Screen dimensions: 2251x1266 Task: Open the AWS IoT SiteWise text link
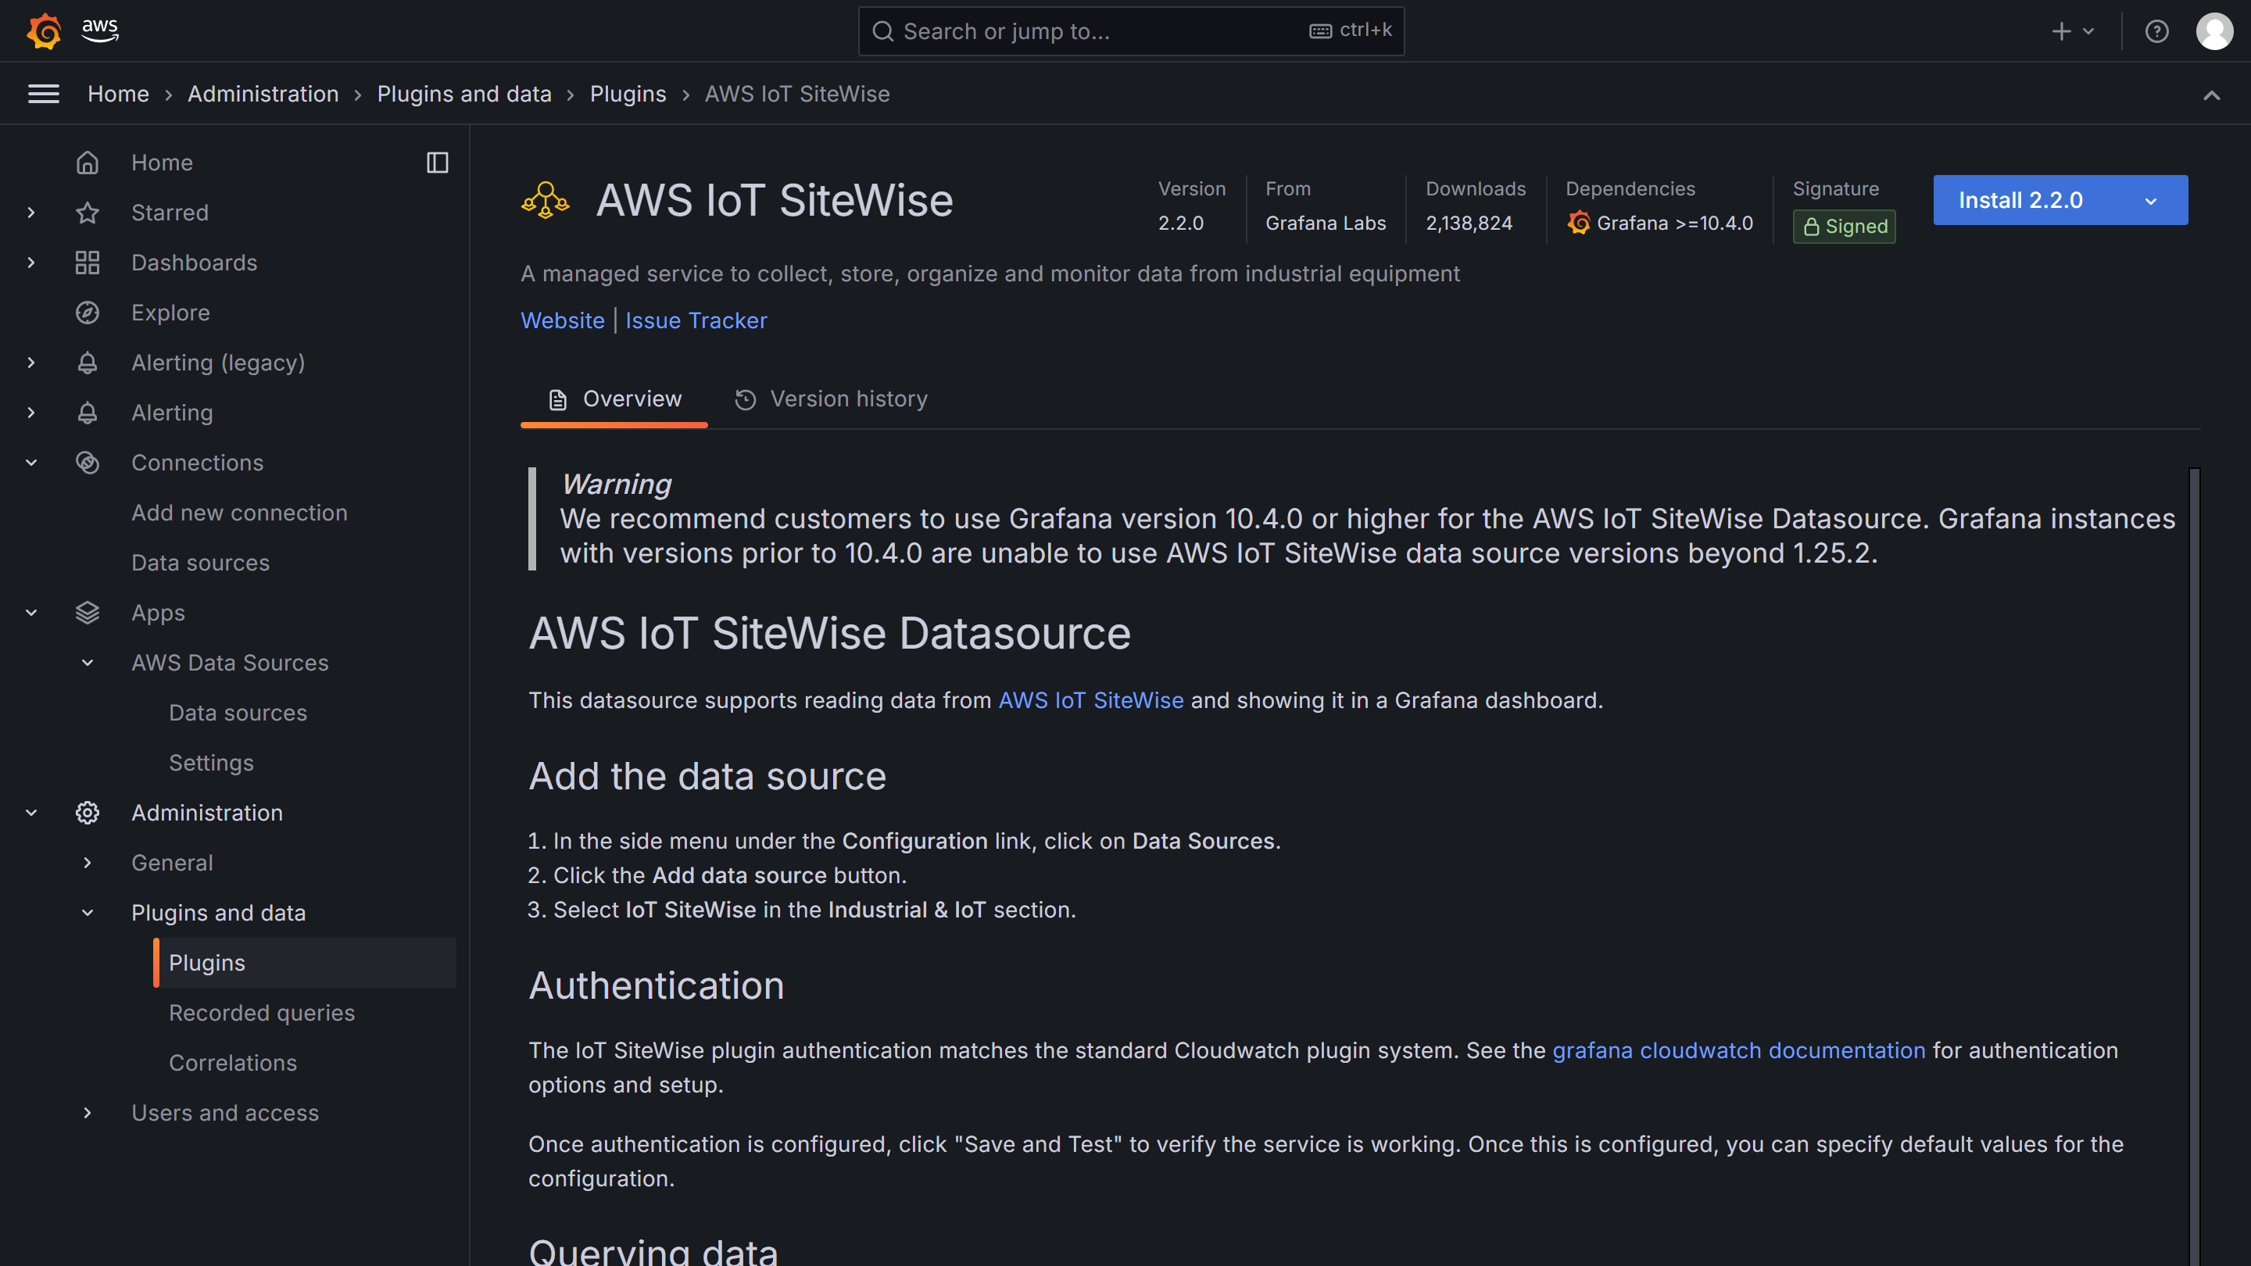pyautogui.click(x=1090, y=700)
